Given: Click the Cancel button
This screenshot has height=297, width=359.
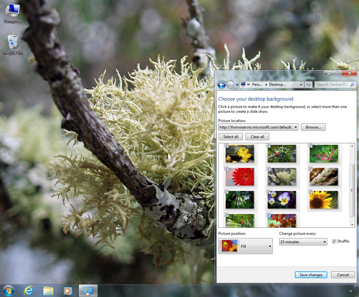Looking at the screenshot, I should tap(343, 275).
